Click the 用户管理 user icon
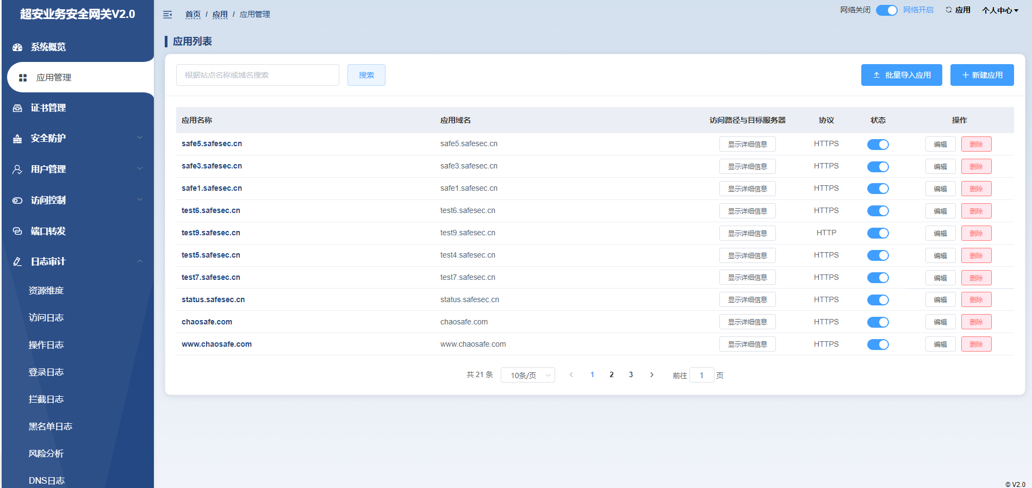This screenshot has height=488, width=1032. (17, 170)
